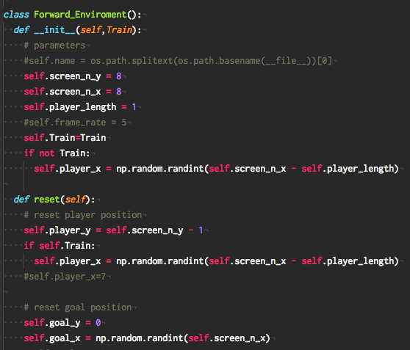
Task: Click the self.player_length = 1 line
Action: pos(80,107)
